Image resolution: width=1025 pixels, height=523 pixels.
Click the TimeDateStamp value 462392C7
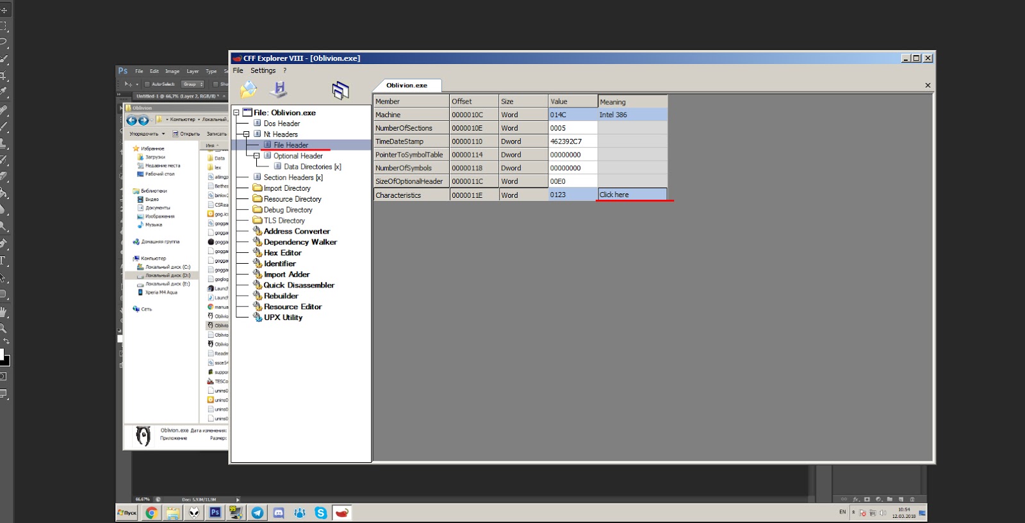[x=573, y=141]
